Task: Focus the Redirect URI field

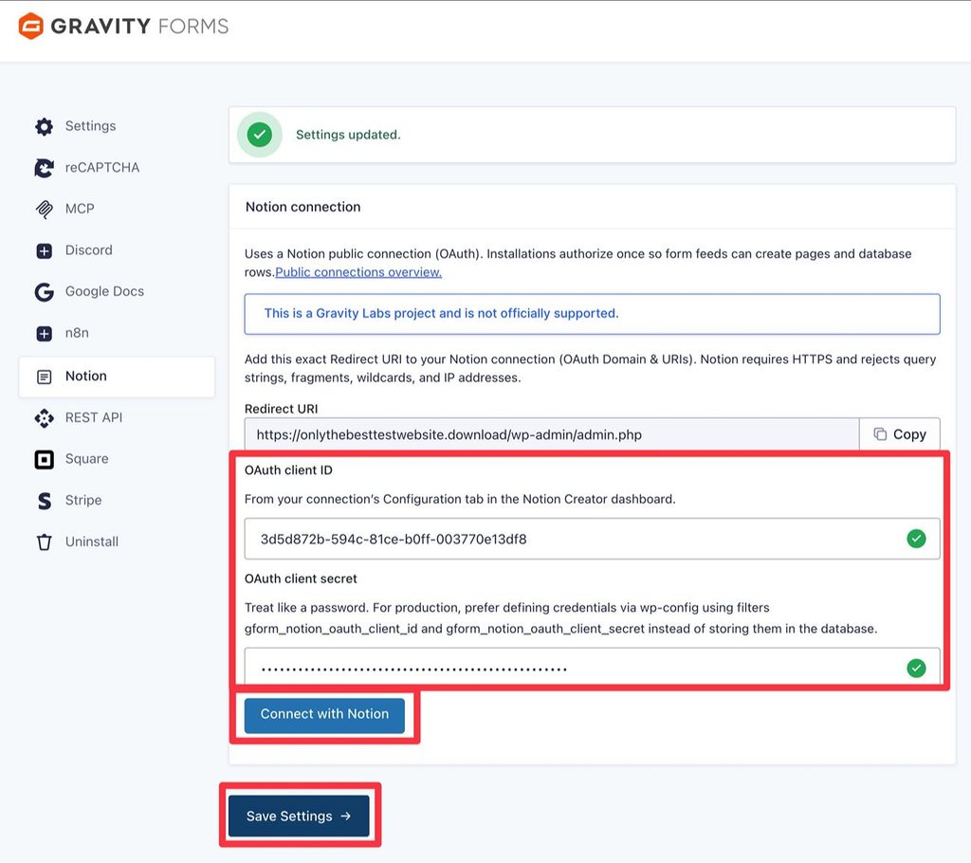Action: 551,434
